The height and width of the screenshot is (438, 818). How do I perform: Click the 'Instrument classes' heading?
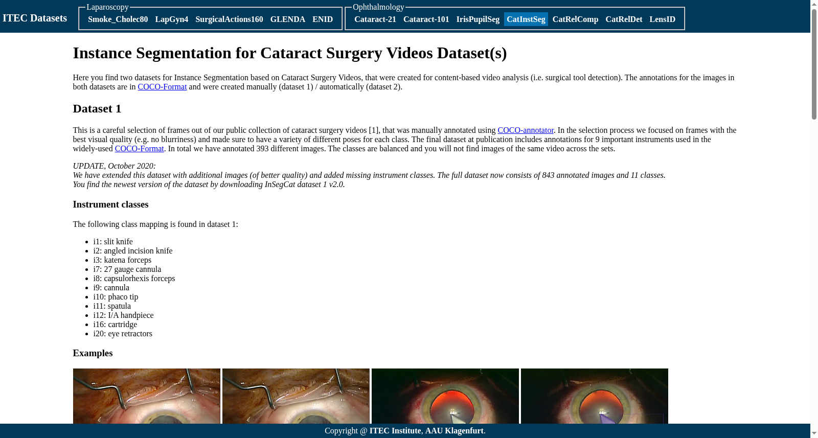pyautogui.click(x=110, y=204)
